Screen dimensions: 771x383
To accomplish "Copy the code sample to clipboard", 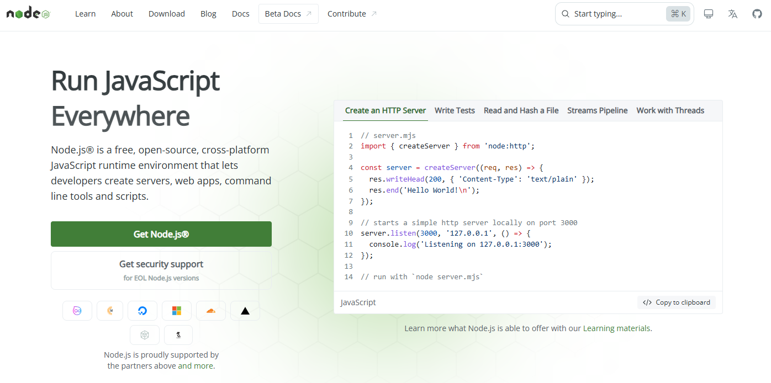I will (677, 302).
